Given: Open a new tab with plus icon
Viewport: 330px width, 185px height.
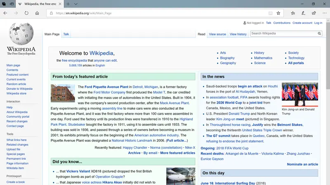Looking at the screenshot, I should [68, 4].
